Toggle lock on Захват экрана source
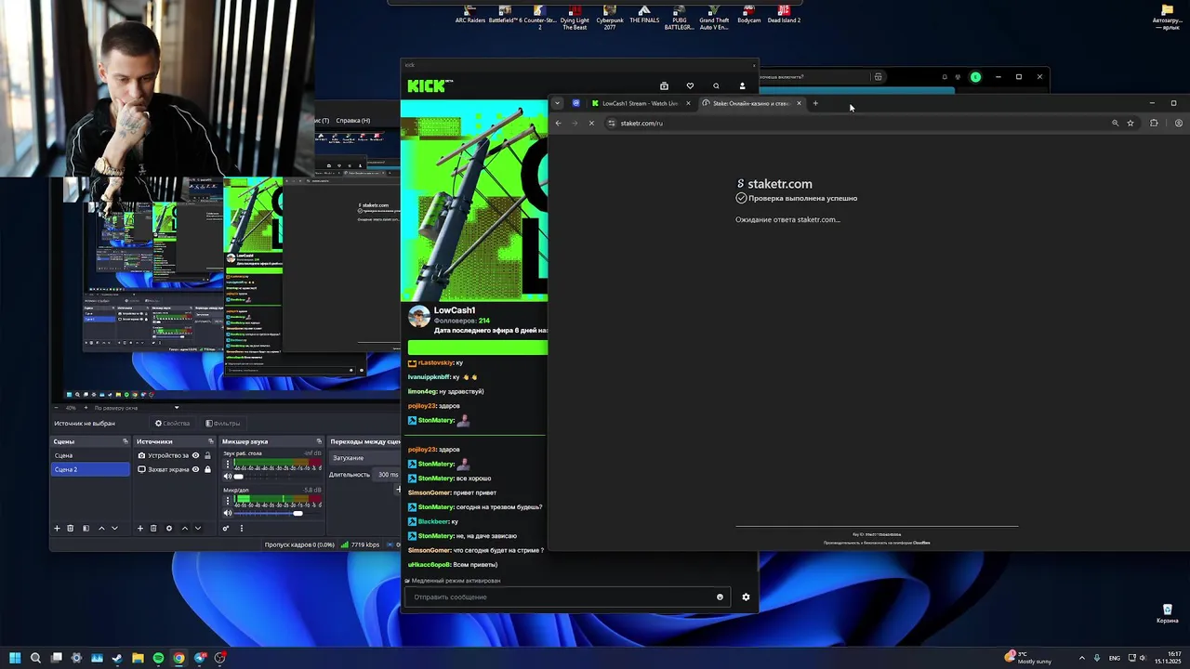Viewport: 1190px width, 669px height. click(207, 469)
